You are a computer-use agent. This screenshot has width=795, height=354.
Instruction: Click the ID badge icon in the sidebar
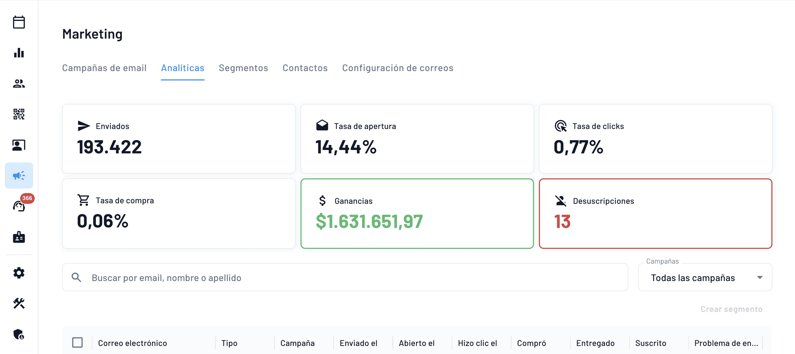(x=19, y=237)
